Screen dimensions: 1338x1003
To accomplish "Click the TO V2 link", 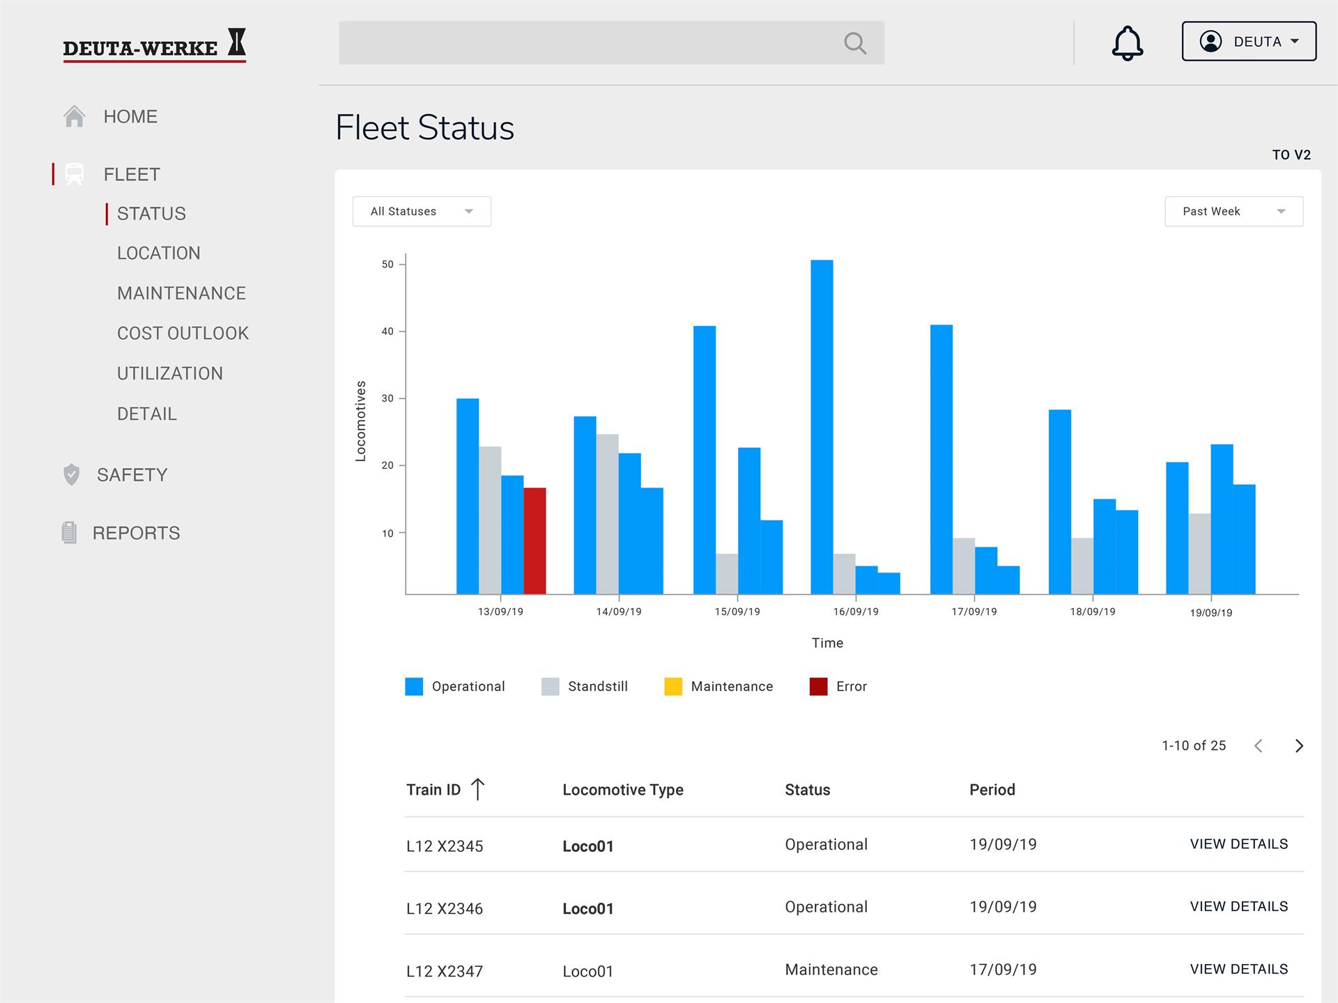I will pos(1291,155).
